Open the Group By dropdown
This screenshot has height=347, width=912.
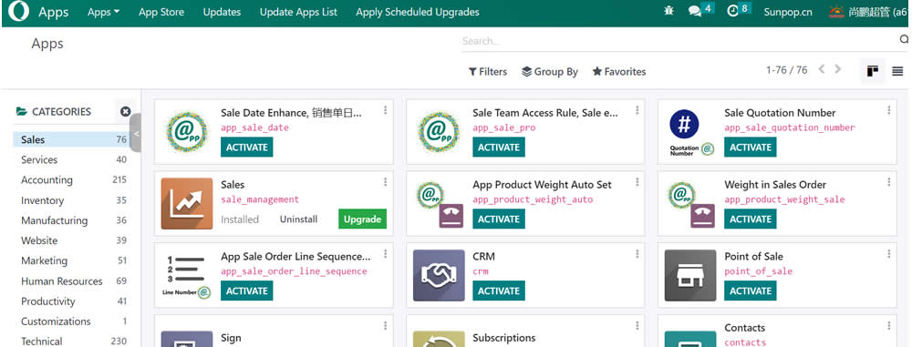[550, 71]
